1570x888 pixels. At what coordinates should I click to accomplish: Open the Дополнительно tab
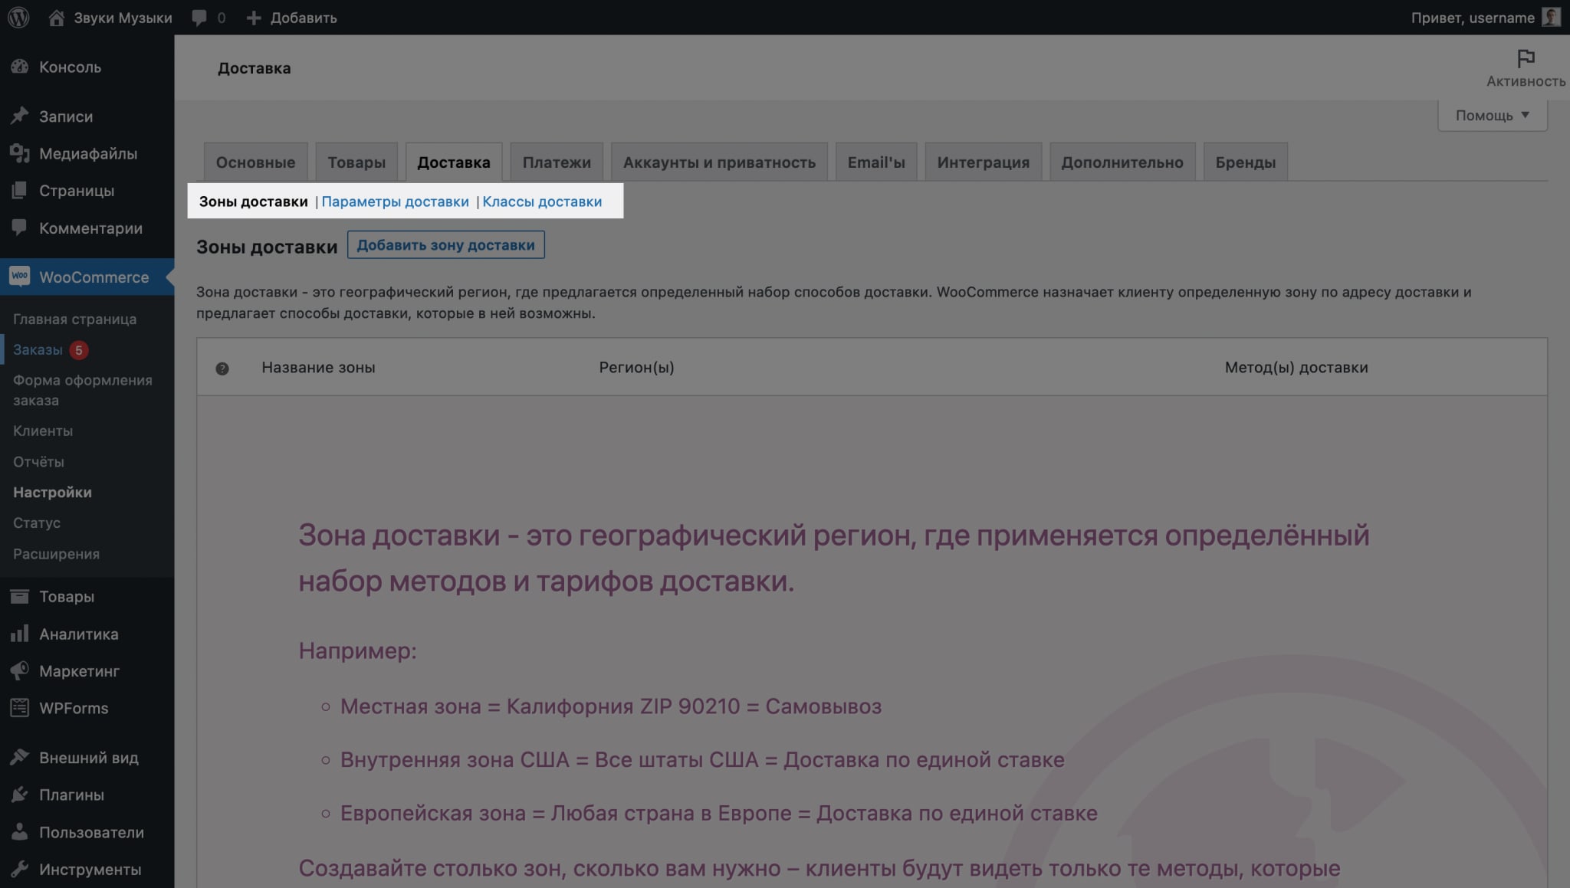coord(1122,162)
